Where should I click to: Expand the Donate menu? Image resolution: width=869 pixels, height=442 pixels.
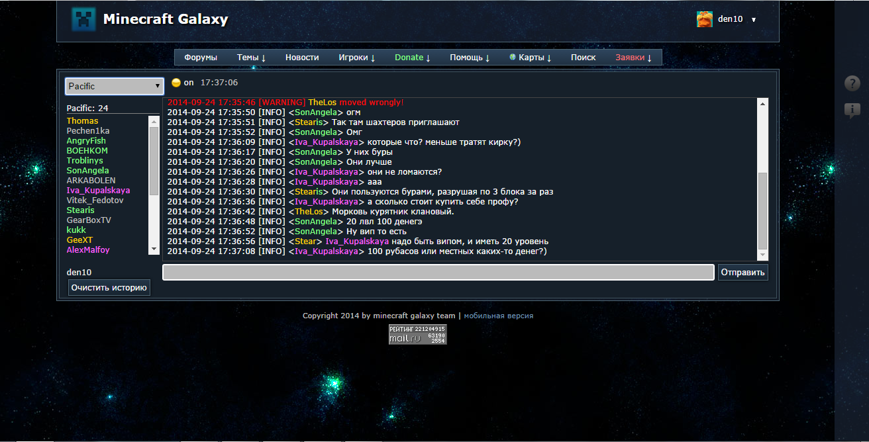click(413, 58)
